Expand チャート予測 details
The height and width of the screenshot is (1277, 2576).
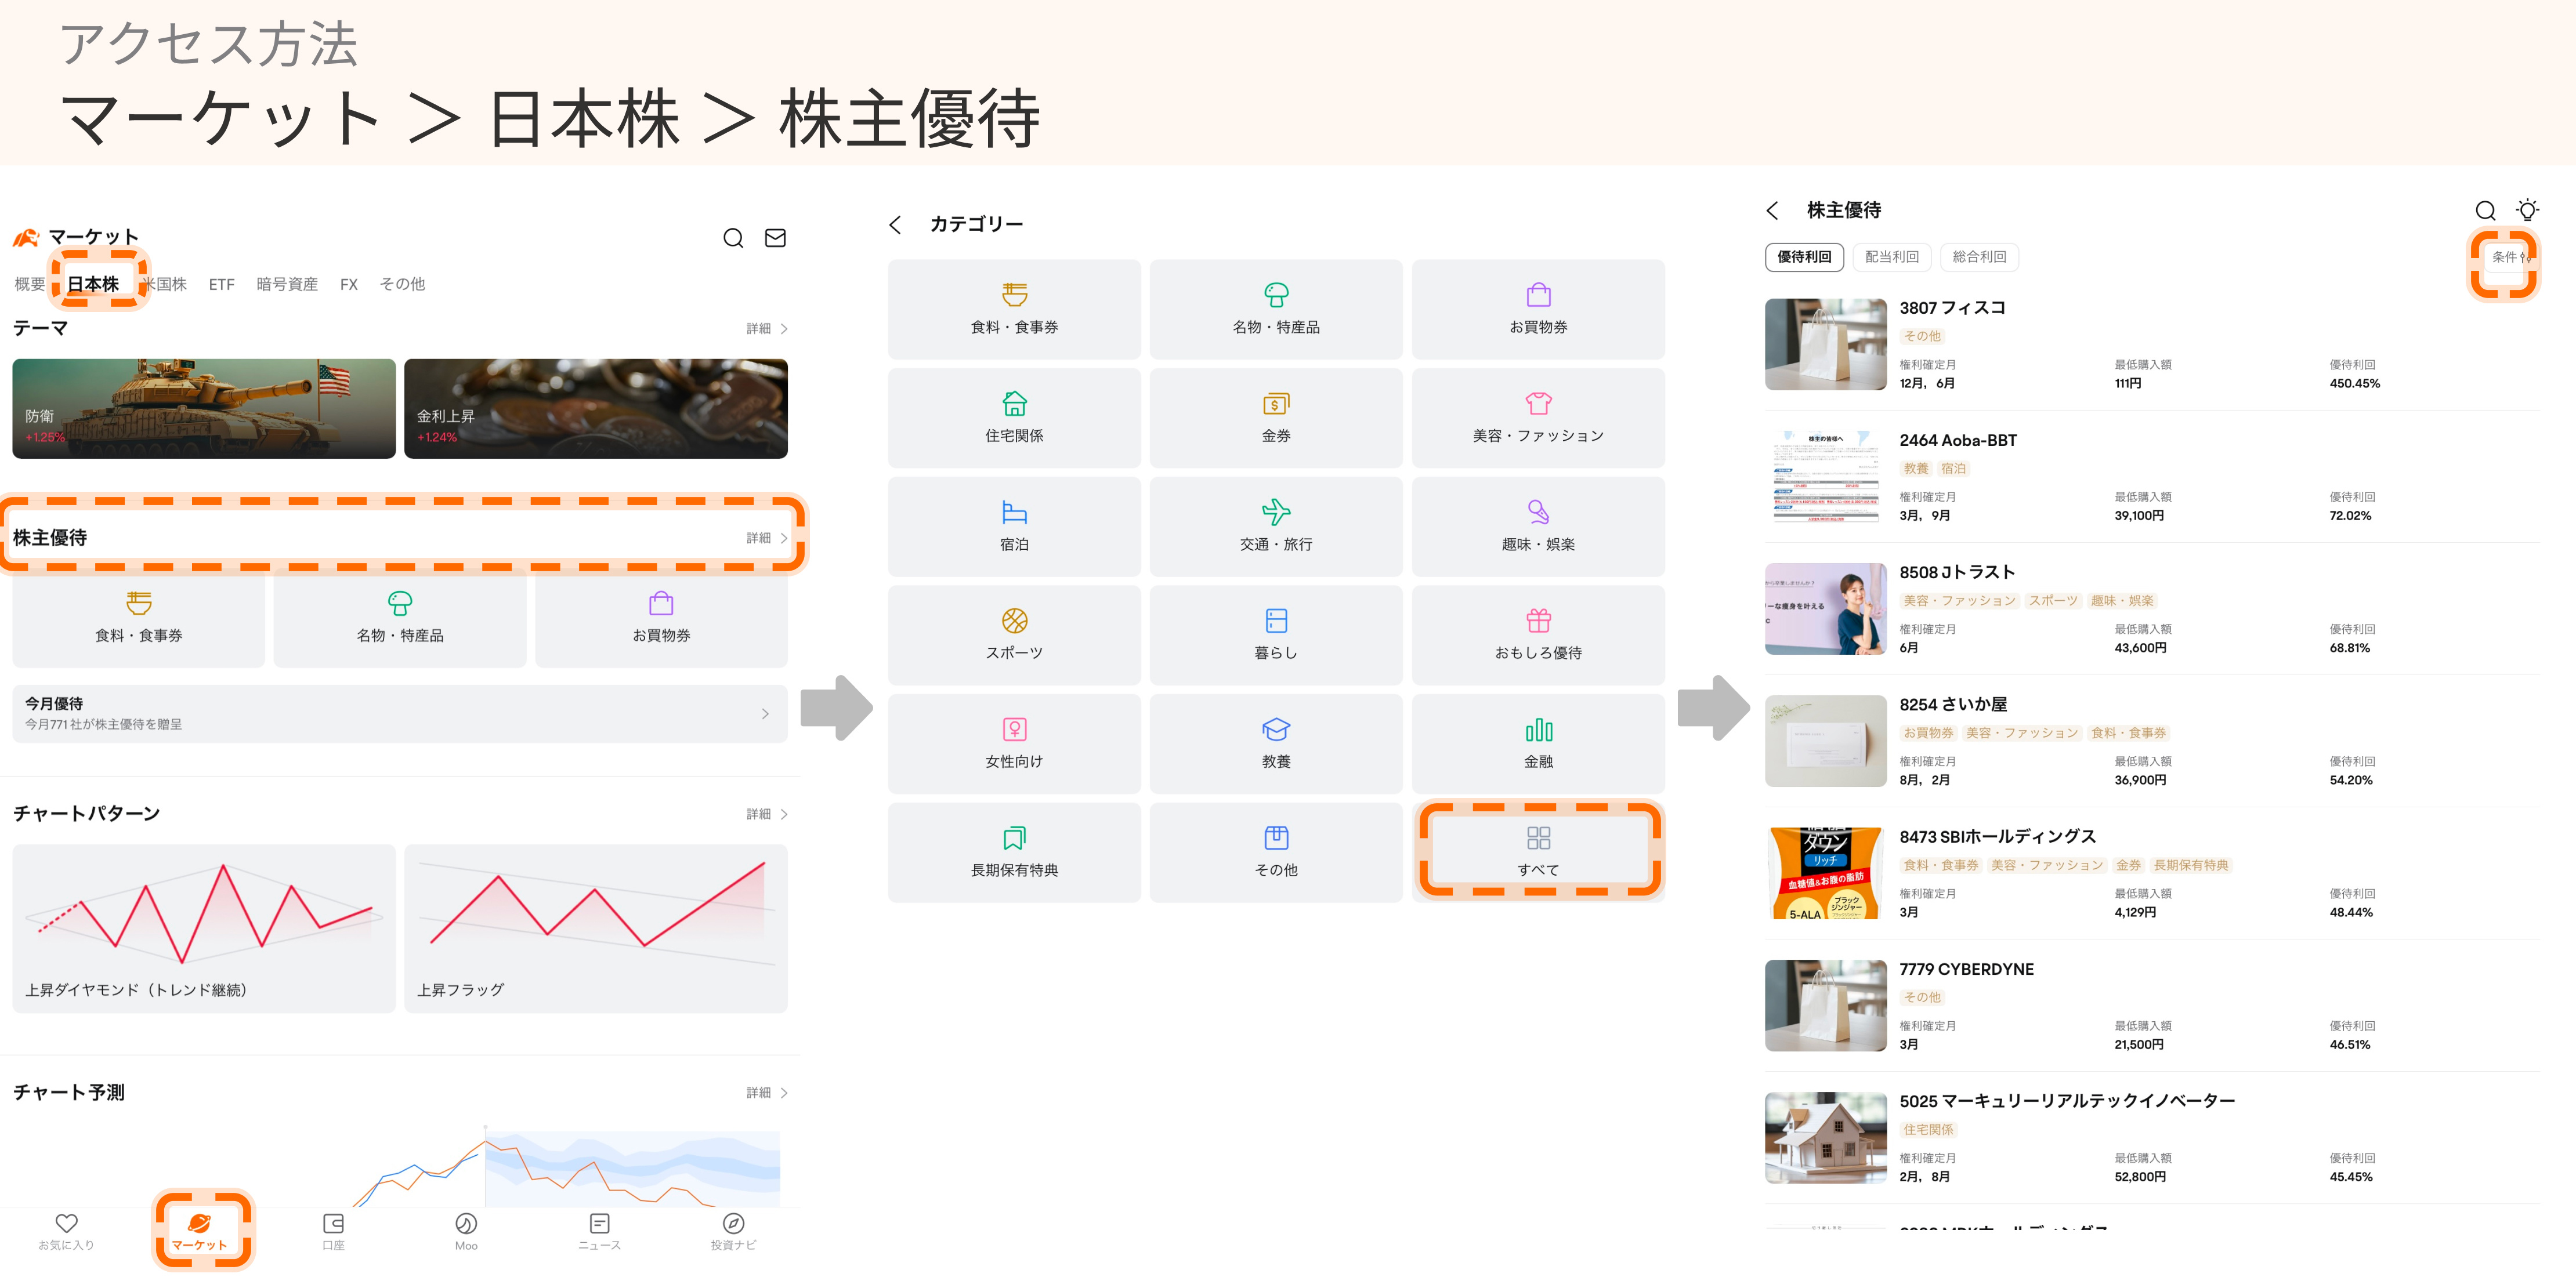pyautogui.click(x=767, y=1093)
